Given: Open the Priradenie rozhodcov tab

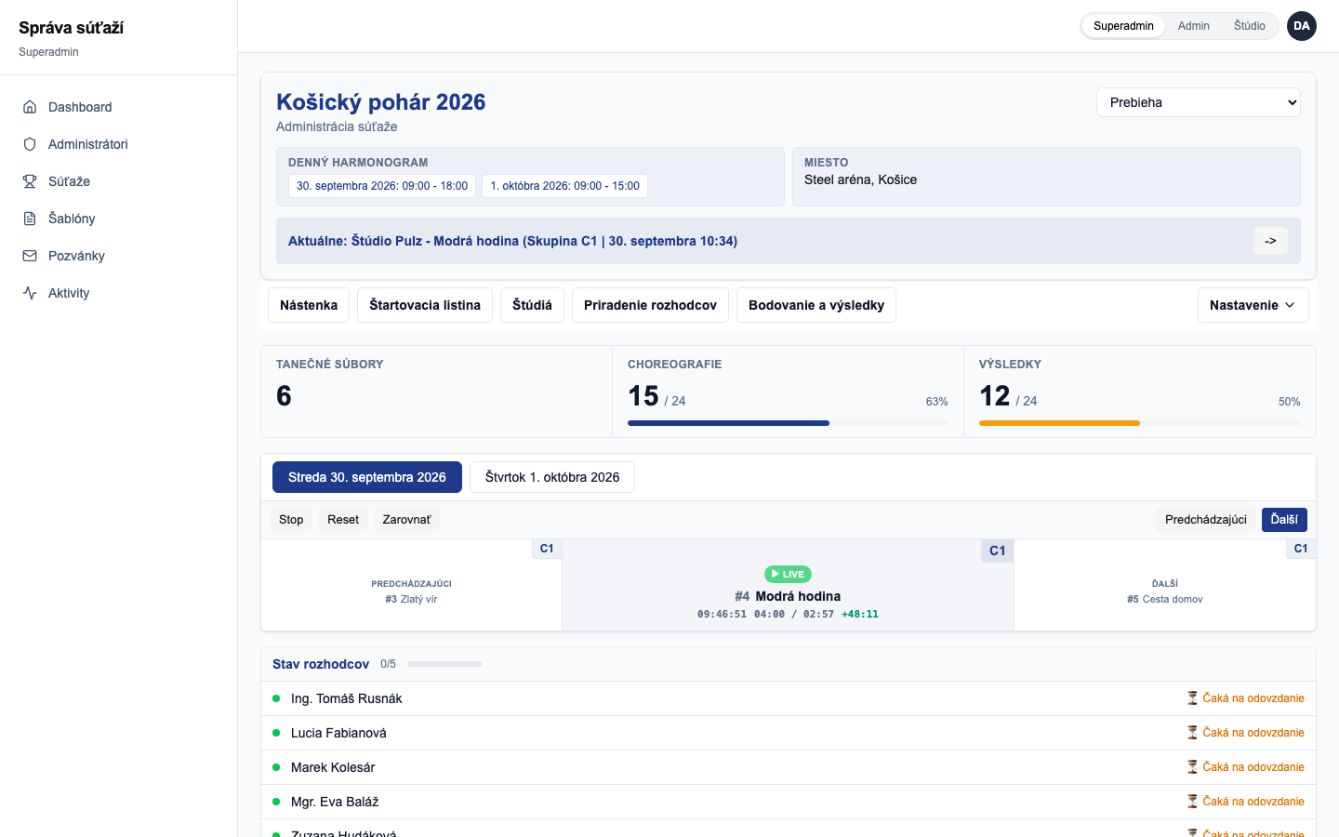Looking at the screenshot, I should [x=650, y=305].
